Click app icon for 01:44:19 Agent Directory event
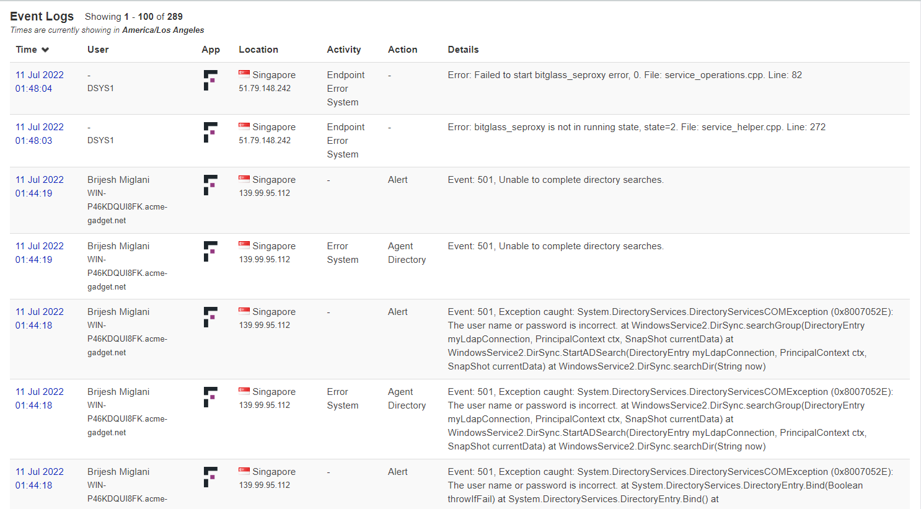 point(210,251)
